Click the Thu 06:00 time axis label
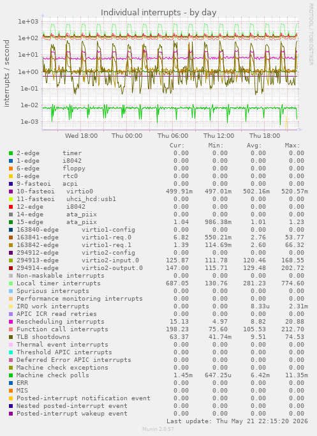317x436 pixels. [173, 136]
